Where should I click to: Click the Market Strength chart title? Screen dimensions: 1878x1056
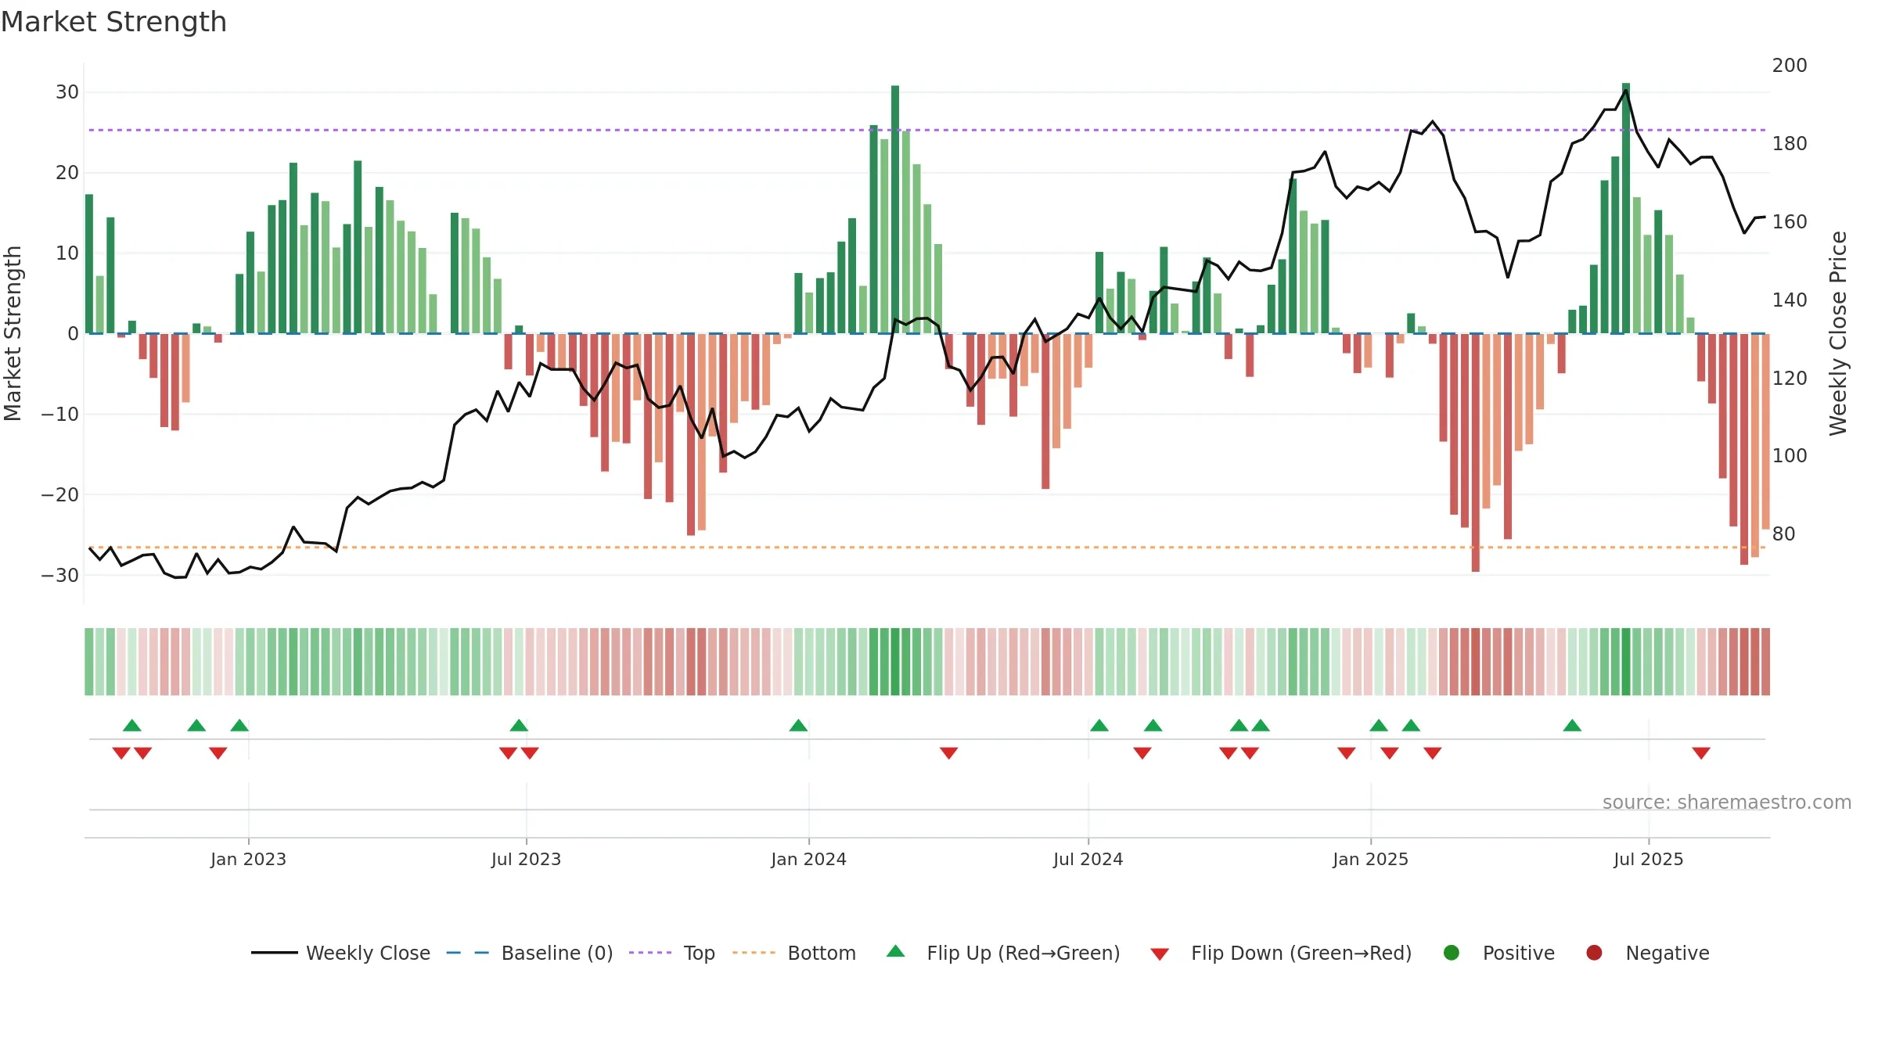(114, 22)
